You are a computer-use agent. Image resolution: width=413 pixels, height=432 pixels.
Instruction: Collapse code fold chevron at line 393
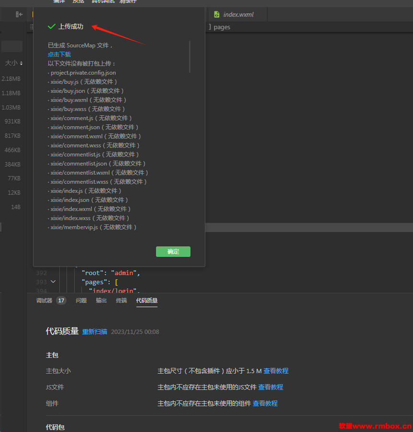click(53, 282)
